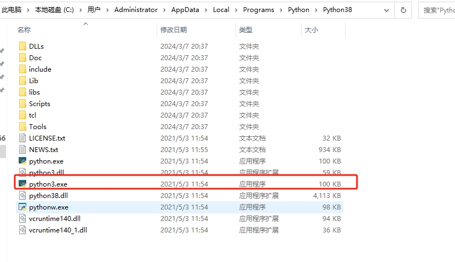
Task: Click the Scripts folder icon
Action: [22, 103]
